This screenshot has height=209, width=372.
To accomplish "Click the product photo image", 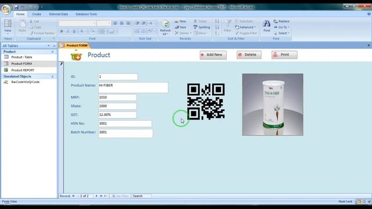I will pyautogui.click(x=273, y=105).
